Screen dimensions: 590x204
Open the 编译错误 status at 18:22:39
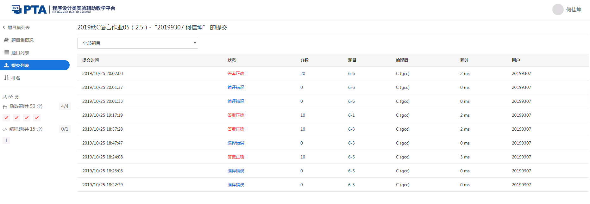click(235, 185)
